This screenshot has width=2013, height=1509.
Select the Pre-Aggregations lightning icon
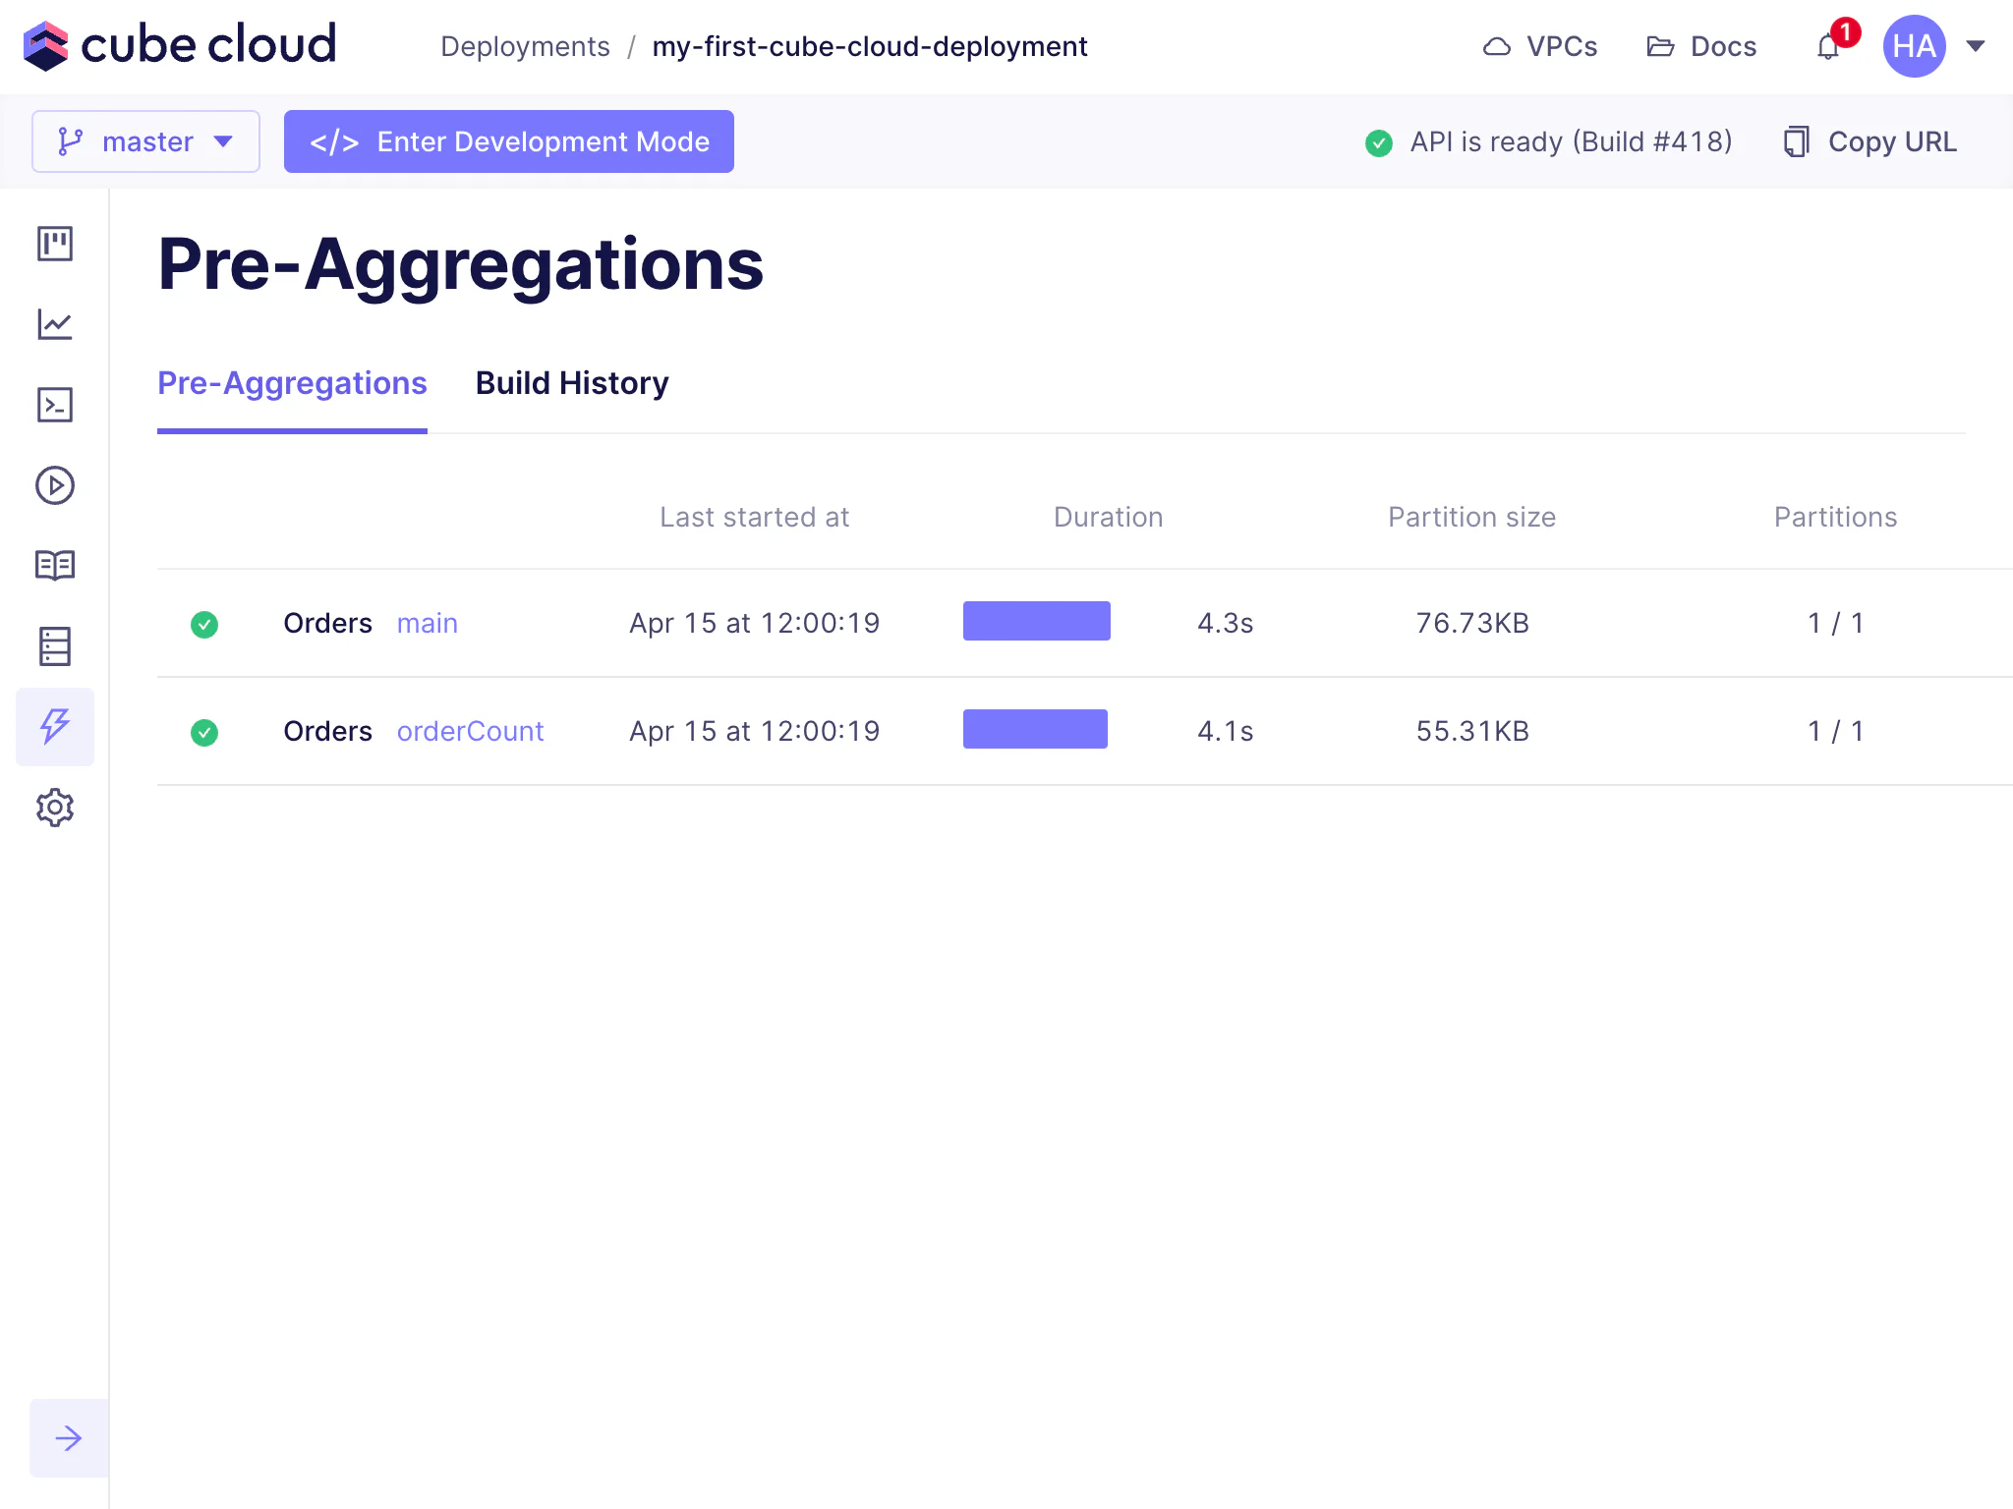click(55, 727)
